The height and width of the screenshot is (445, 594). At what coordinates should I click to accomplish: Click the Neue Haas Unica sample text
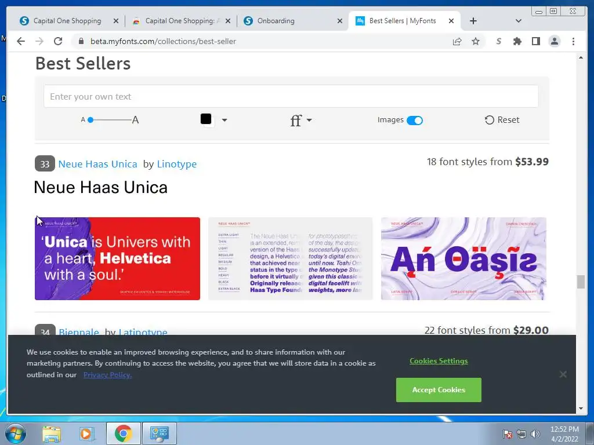(x=101, y=187)
